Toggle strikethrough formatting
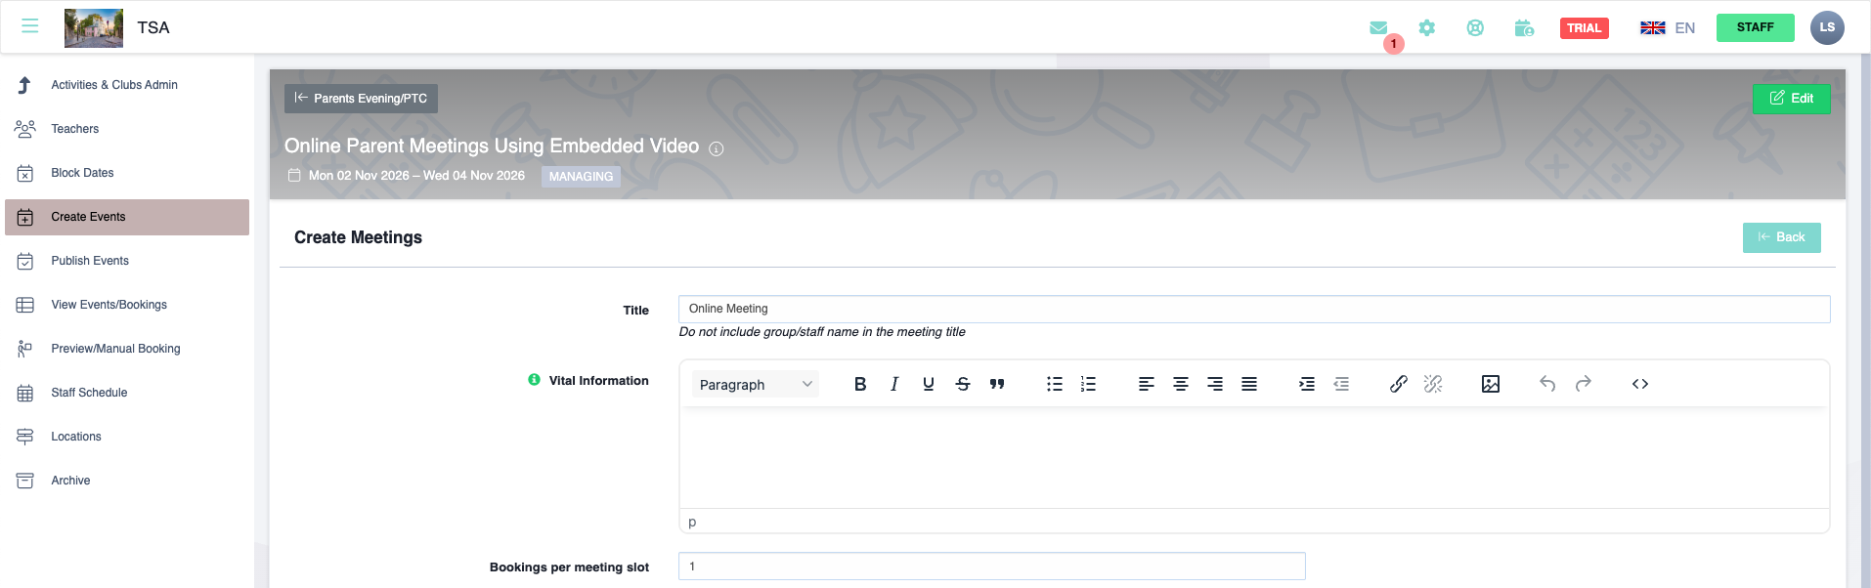Viewport: 1871px width, 588px height. pyautogui.click(x=963, y=384)
